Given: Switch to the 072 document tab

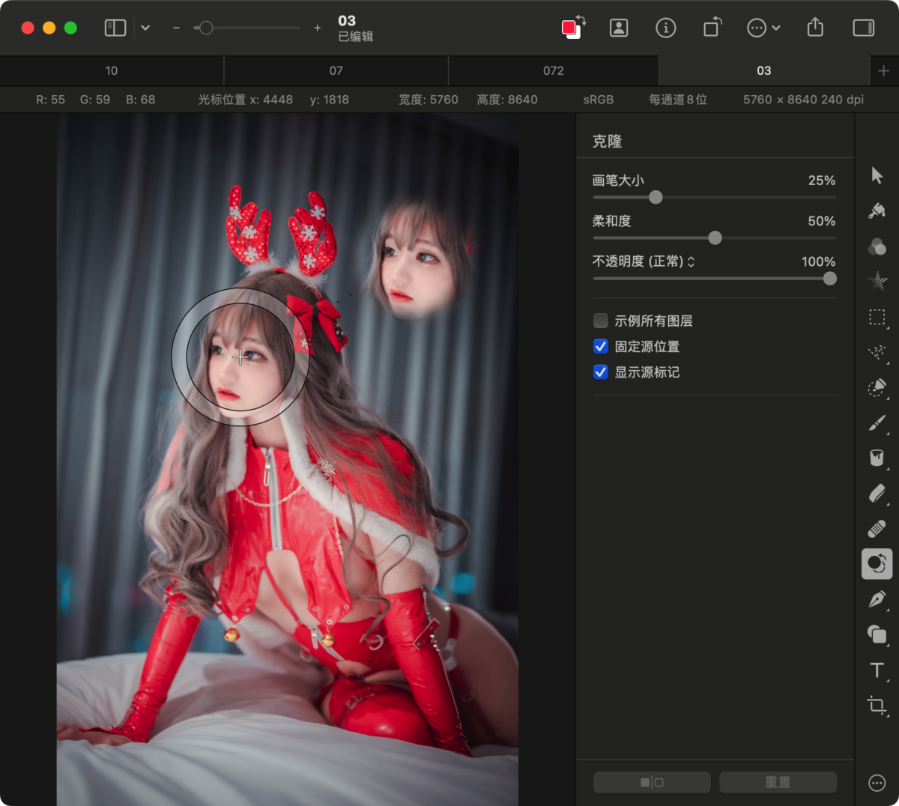Looking at the screenshot, I should click(x=553, y=70).
